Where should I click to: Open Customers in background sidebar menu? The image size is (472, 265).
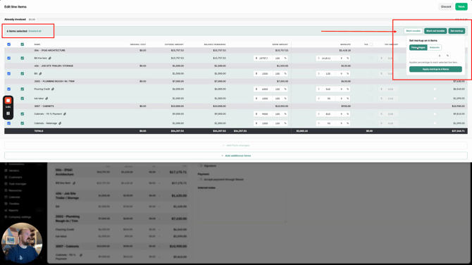[15, 177]
